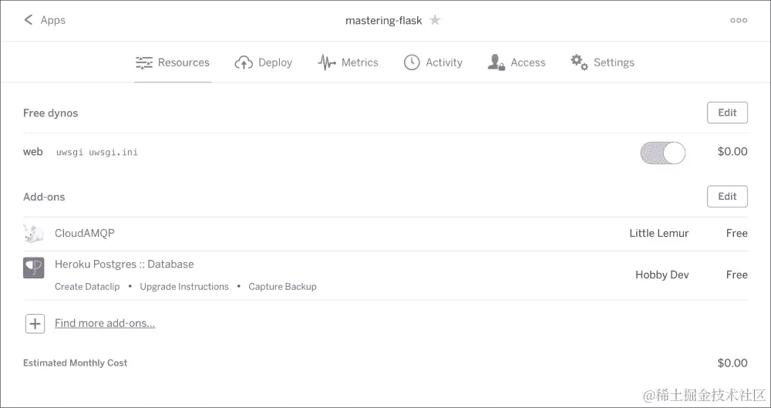The image size is (771, 408).
Task: Click the Free price for Heroku Postgres
Action: point(736,275)
